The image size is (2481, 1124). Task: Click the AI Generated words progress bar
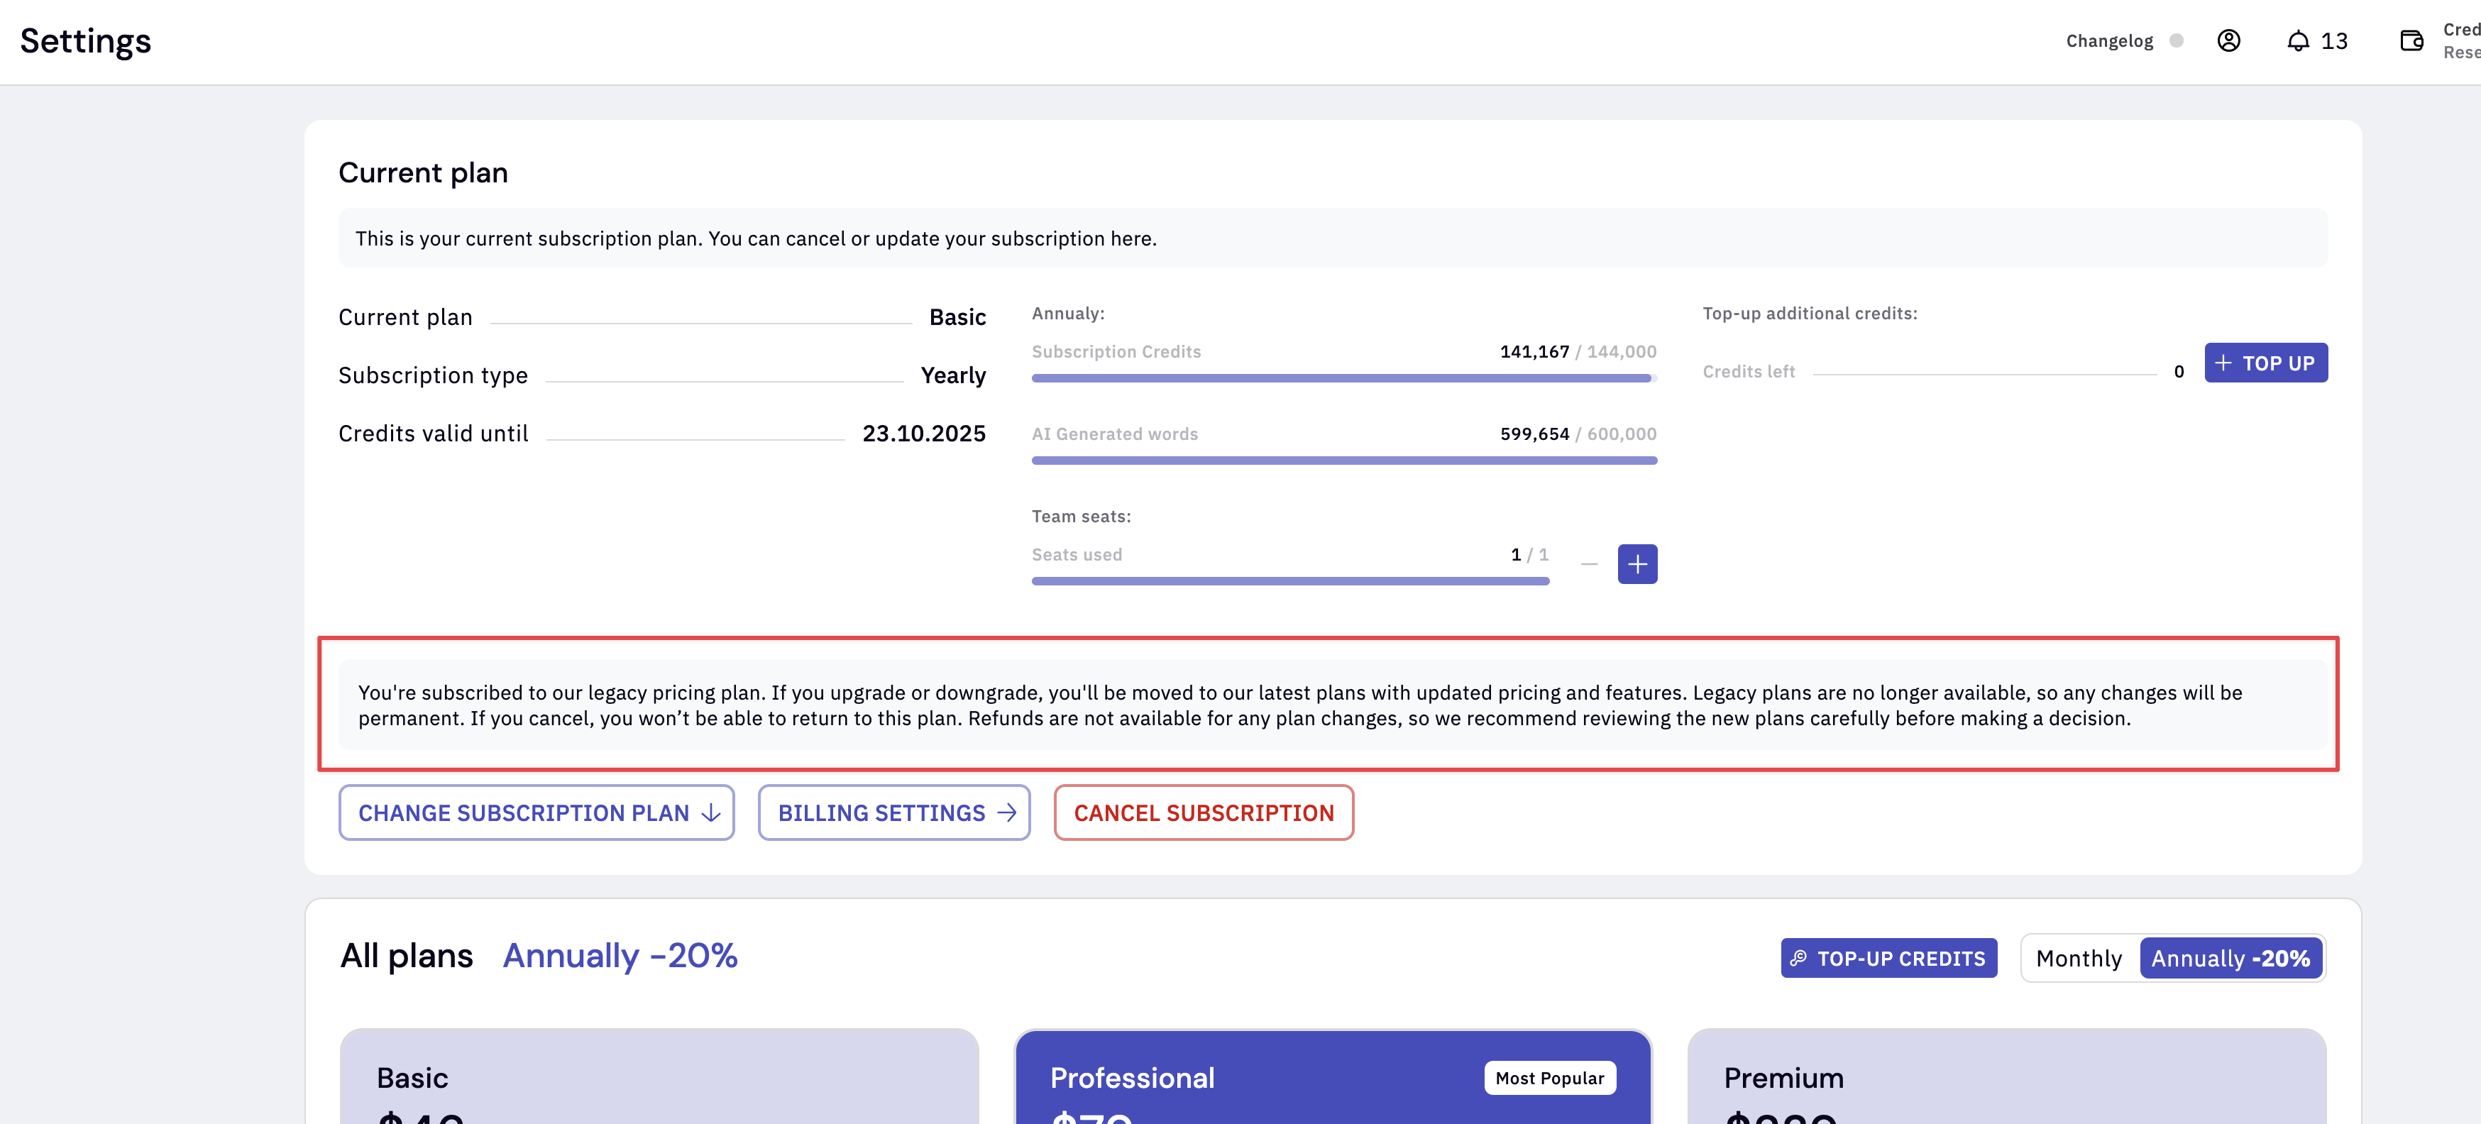[x=1343, y=461]
